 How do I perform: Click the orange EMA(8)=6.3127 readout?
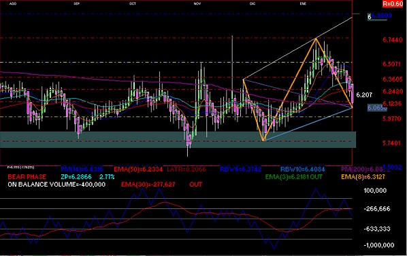click(x=363, y=177)
